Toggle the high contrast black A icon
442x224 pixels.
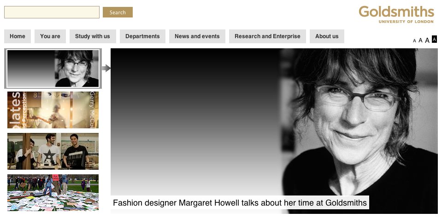(434, 40)
